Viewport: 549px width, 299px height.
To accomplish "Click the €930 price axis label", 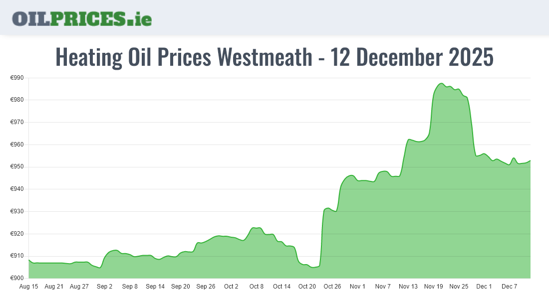I will [17, 211].
